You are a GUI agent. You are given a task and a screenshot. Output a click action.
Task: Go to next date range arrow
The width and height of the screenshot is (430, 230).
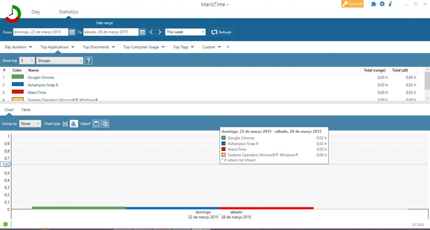160,32
